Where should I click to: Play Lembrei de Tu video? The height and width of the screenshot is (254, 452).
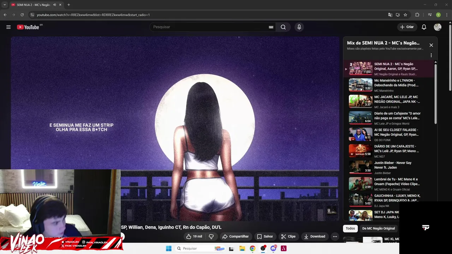click(x=388, y=184)
